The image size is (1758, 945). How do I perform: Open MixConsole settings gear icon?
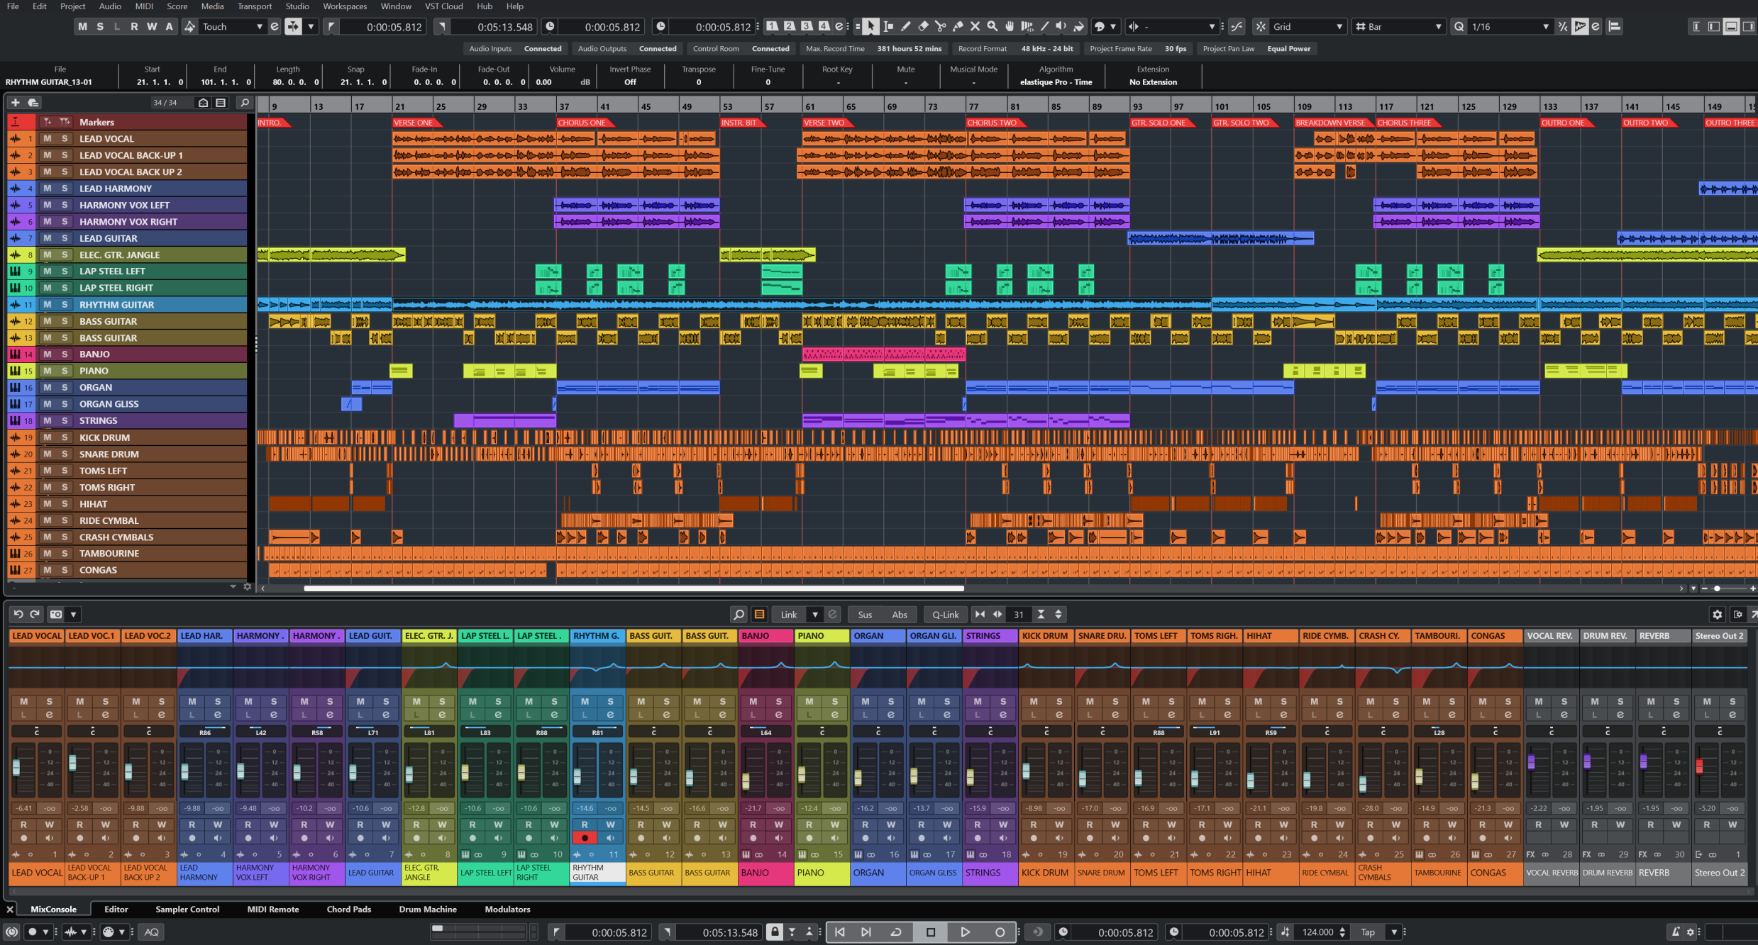(1717, 615)
